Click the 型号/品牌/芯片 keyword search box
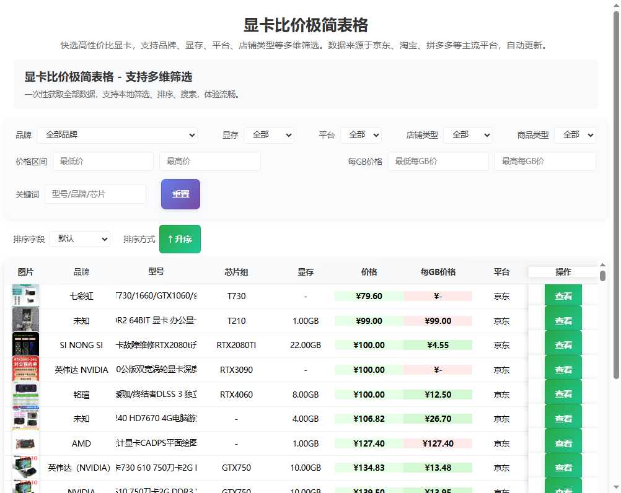 click(x=95, y=194)
